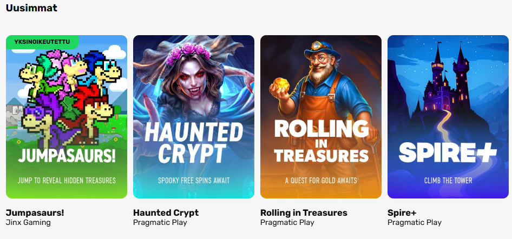Select the Haunted Crypt title link
Screen dimensions: 512x239
pyautogui.click(x=166, y=213)
